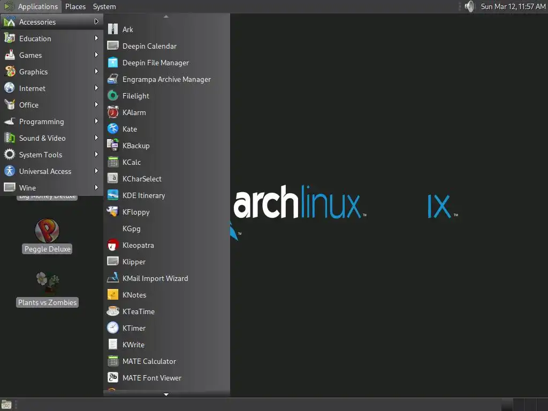Click the MATE Font Viewer icon
The width and height of the screenshot is (548, 411).
tap(112, 378)
